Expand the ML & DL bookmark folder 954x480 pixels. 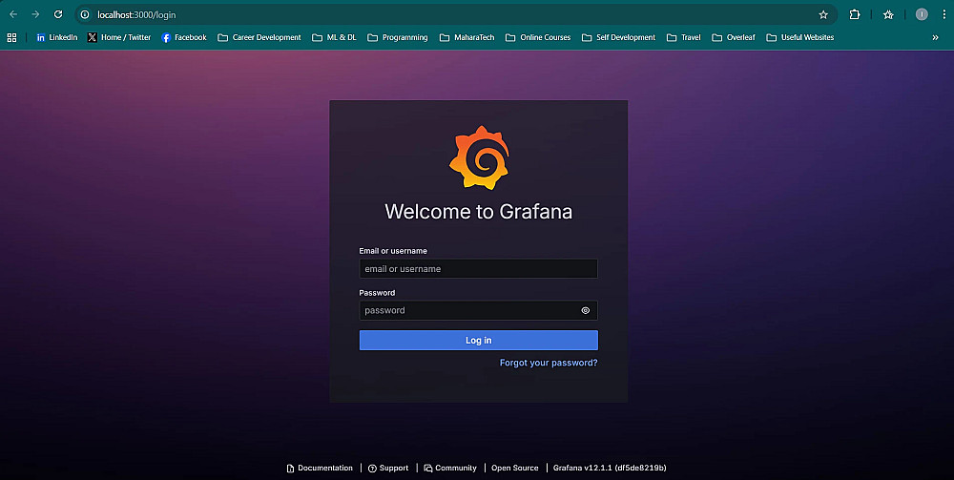334,38
